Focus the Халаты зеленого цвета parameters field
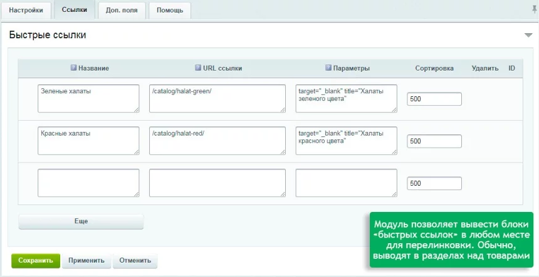 (346, 99)
